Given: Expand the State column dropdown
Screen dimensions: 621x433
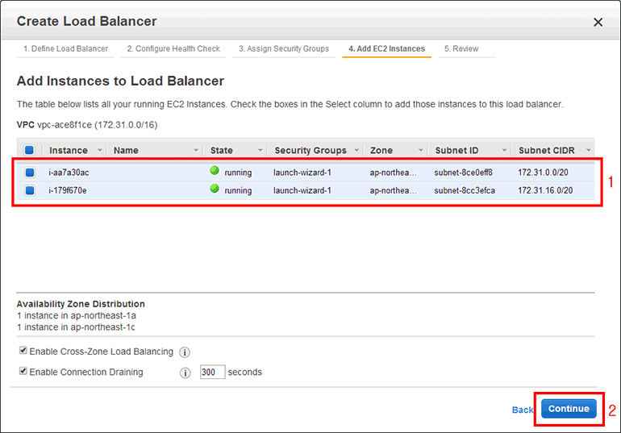Looking at the screenshot, I should [x=260, y=151].
